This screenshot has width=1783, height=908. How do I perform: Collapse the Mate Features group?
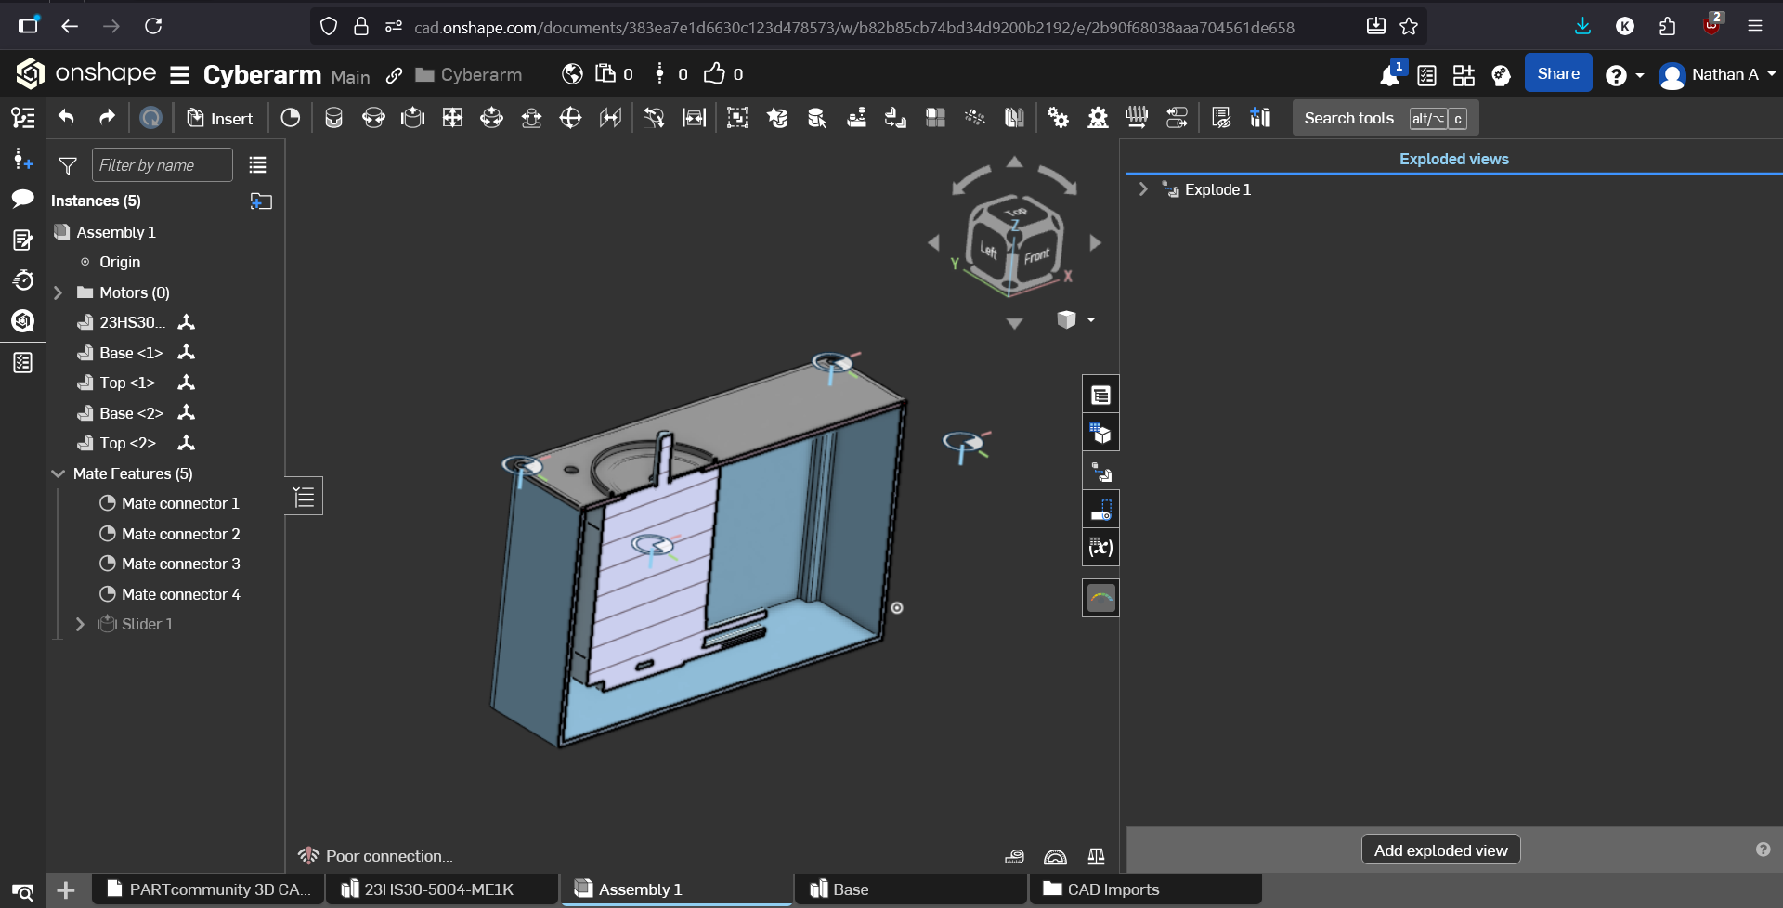coord(59,473)
